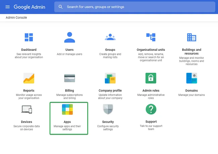This screenshot has width=218, height=154.
Task: Click the Reports heading
Action: pos(29,91)
